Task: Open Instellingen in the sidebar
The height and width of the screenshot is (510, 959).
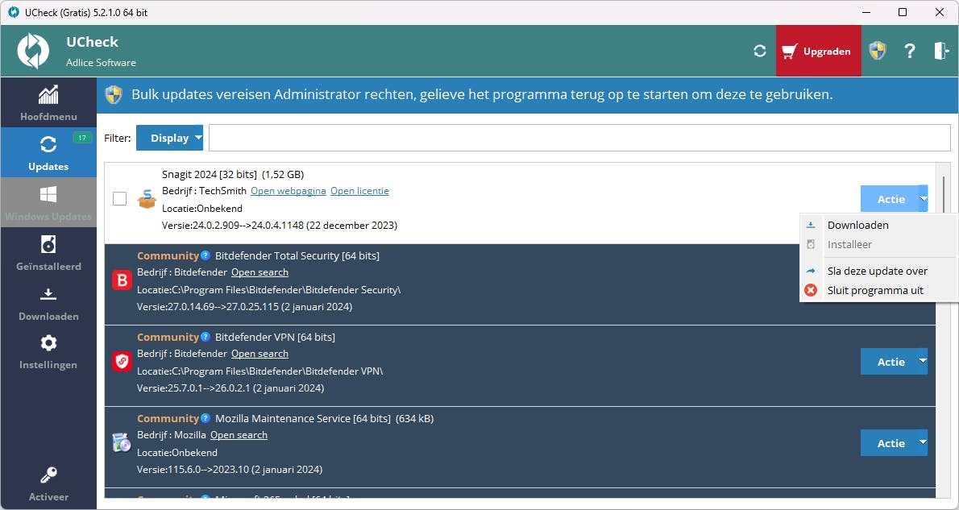Action: [48, 351]
